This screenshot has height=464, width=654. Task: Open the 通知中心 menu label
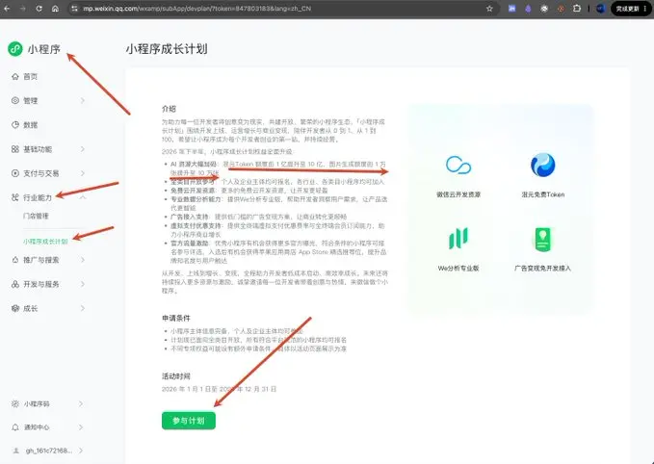pyautogui.click(x=37, y=427)
